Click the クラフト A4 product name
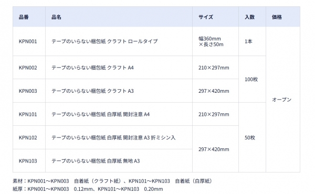The image size is (315, 194). [x=92, y=68]
